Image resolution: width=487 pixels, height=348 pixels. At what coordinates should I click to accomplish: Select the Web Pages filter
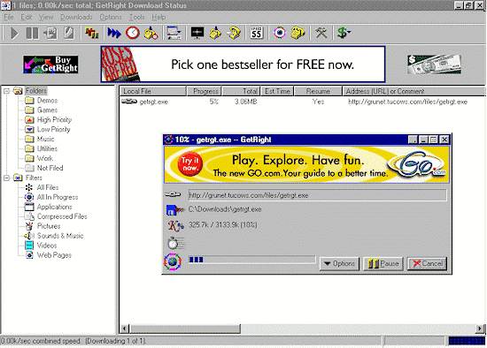54,255
